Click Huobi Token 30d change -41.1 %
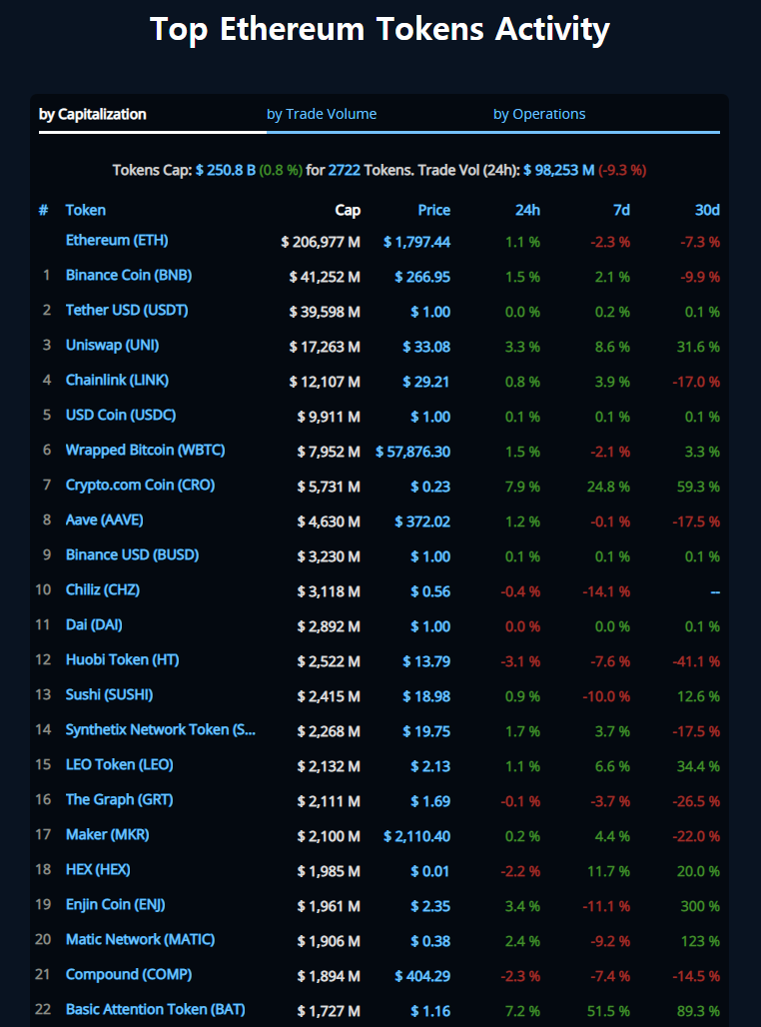The height and width of the screenshot is (1027, 761). tap(696, 661)
